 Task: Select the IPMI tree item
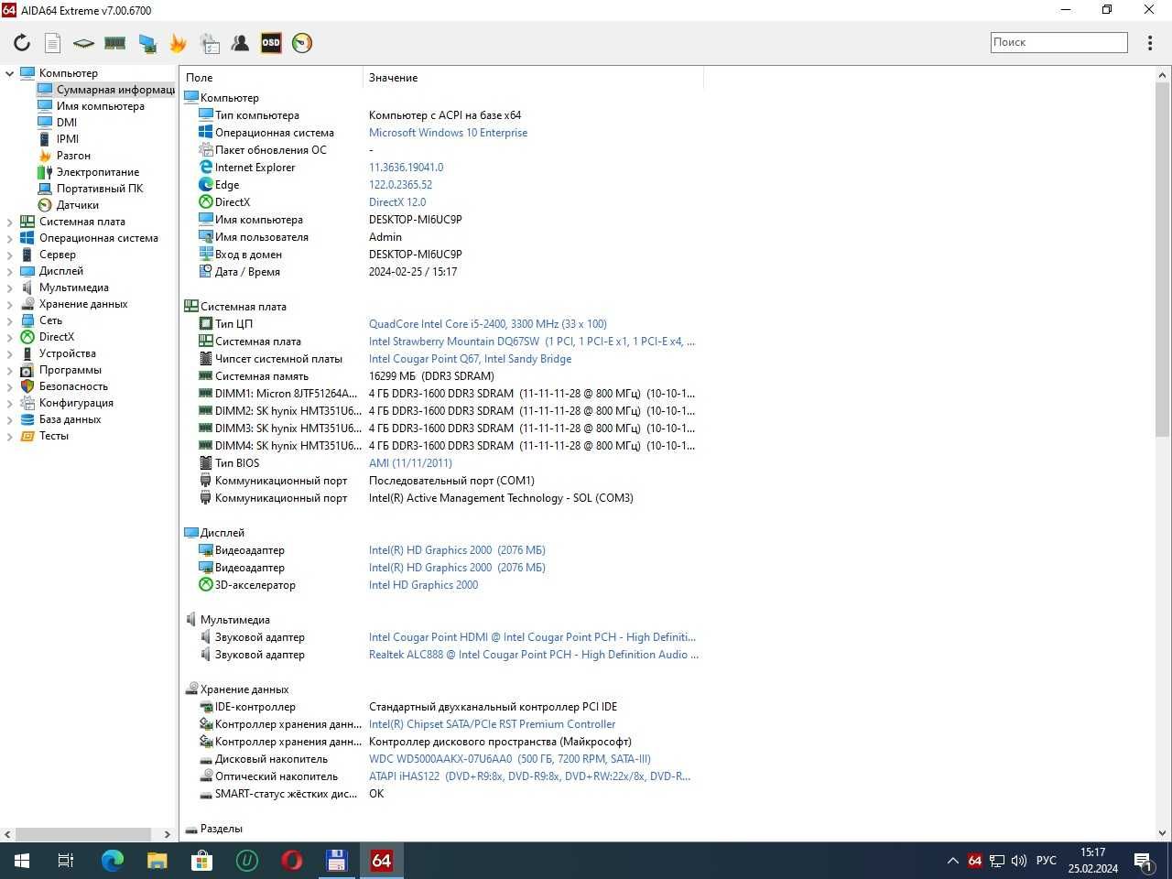[67, 139]
